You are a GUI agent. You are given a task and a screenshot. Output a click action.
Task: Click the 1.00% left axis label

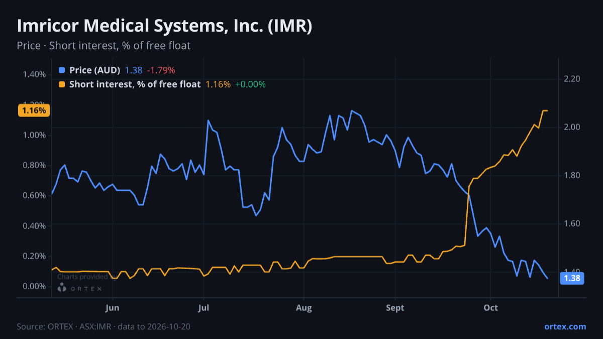(34, 135)
